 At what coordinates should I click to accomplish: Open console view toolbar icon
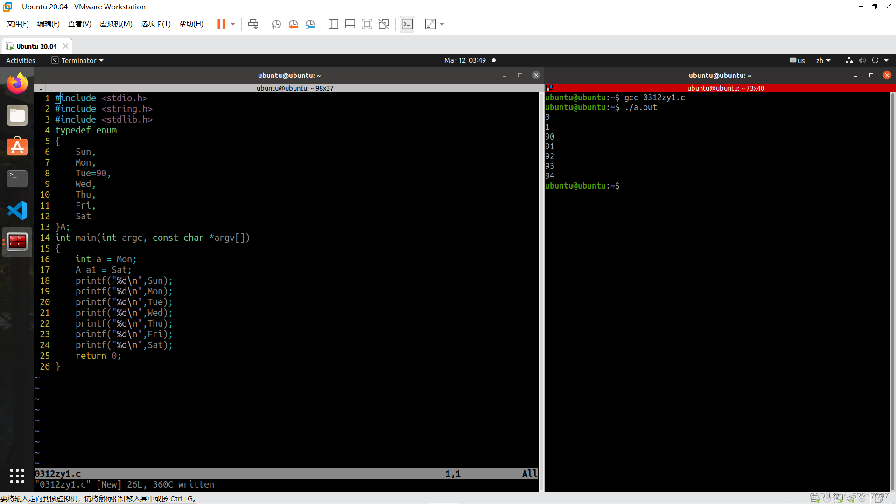(407, 24)
